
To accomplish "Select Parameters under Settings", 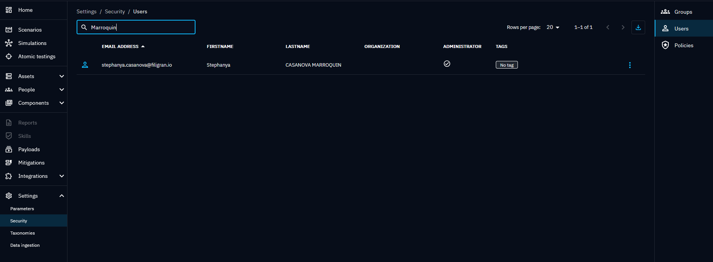I will tap(22, 209).
